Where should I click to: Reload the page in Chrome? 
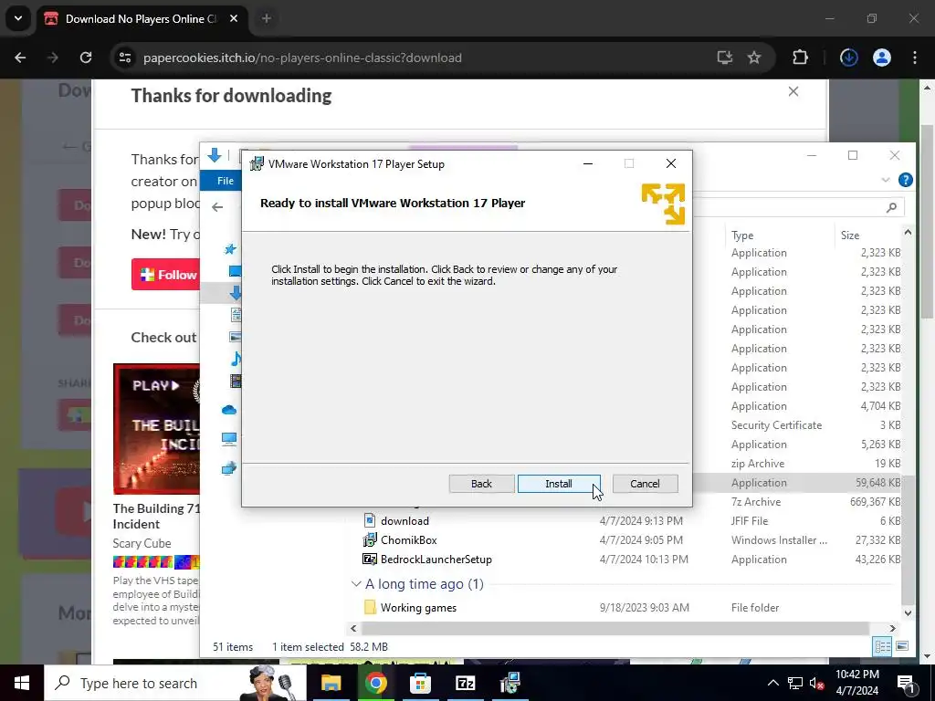click(x=86, y=58)
